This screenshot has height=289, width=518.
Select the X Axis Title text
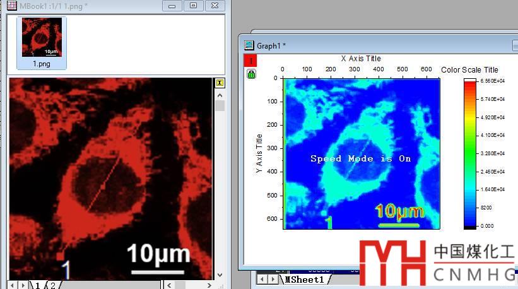(x=361, y=59)
